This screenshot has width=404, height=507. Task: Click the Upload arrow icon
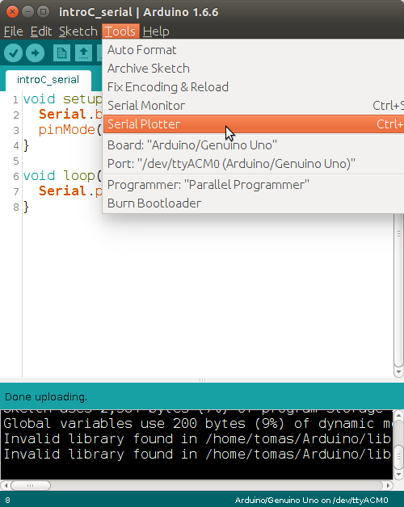tap(35, 53)
